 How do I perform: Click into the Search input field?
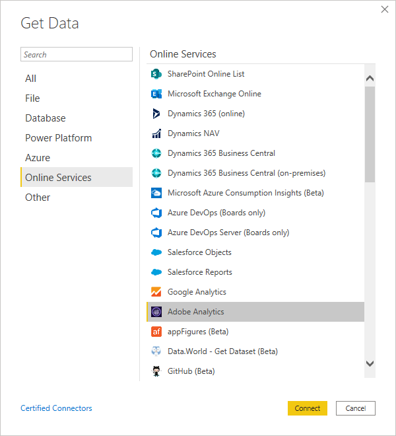[x=77, y=55]
